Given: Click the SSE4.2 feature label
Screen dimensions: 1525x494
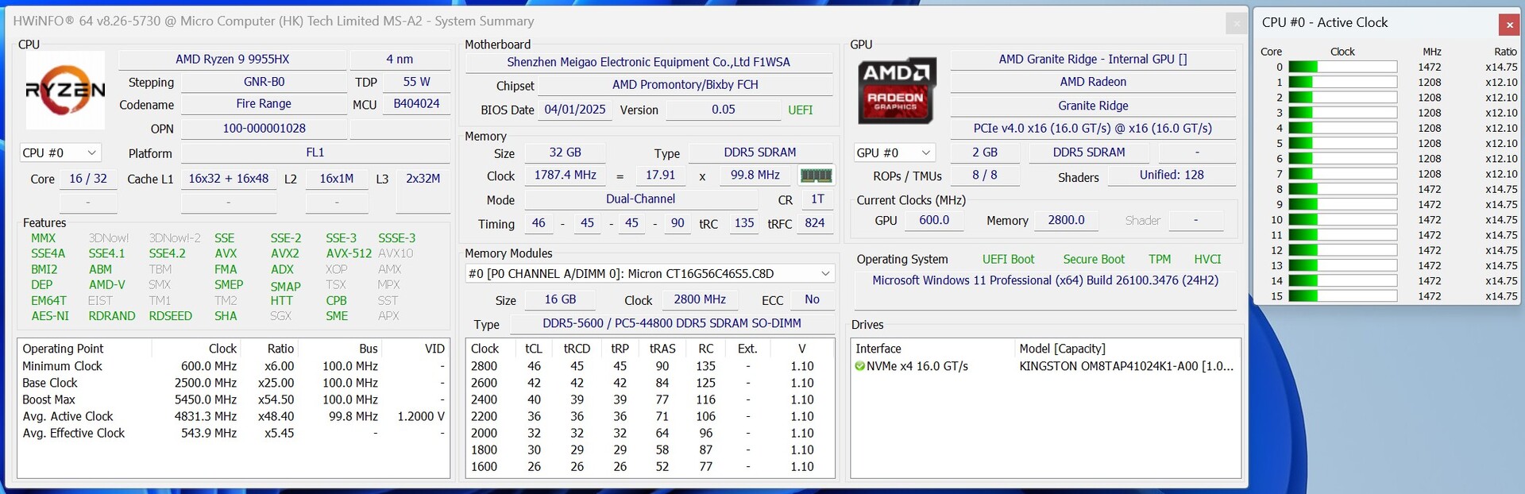Looking at the screenshot, I should coord(168,253).
